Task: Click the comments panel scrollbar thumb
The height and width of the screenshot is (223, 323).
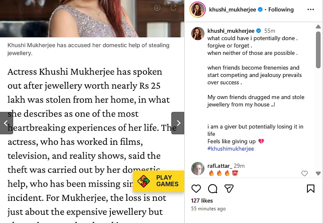Action: 318,49
